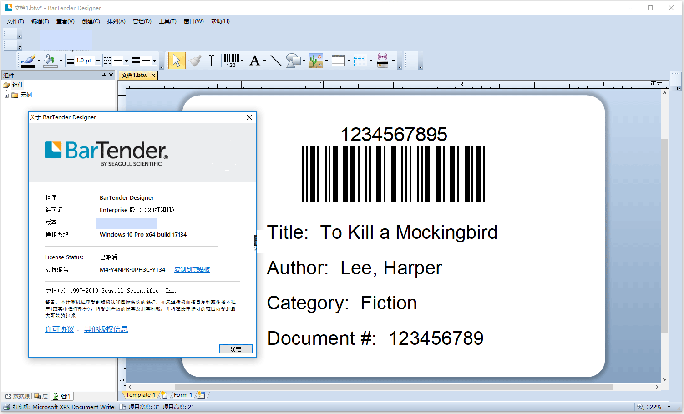Open barcode tool dropdown arrow
Image resolution: width=684 pixels, height=414 pixels.
point(242,61)
